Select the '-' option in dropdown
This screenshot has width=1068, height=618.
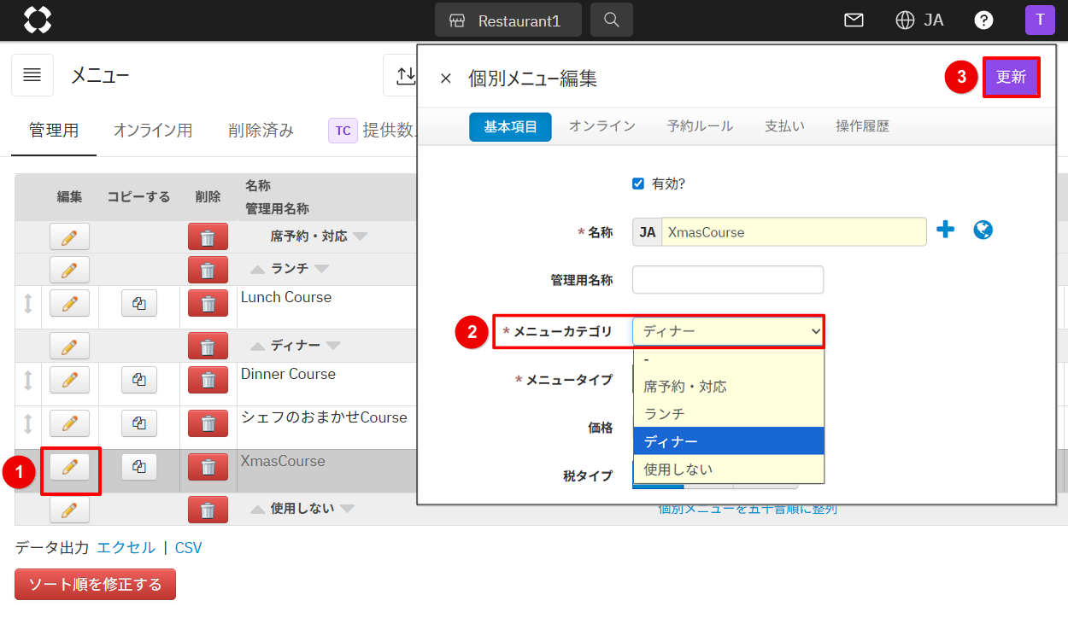(728, 359)
